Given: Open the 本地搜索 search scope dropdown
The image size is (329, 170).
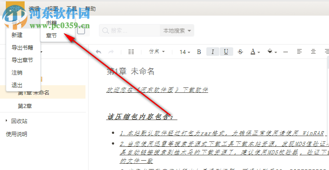Looking at the screenshot, I should pos(177,30).
